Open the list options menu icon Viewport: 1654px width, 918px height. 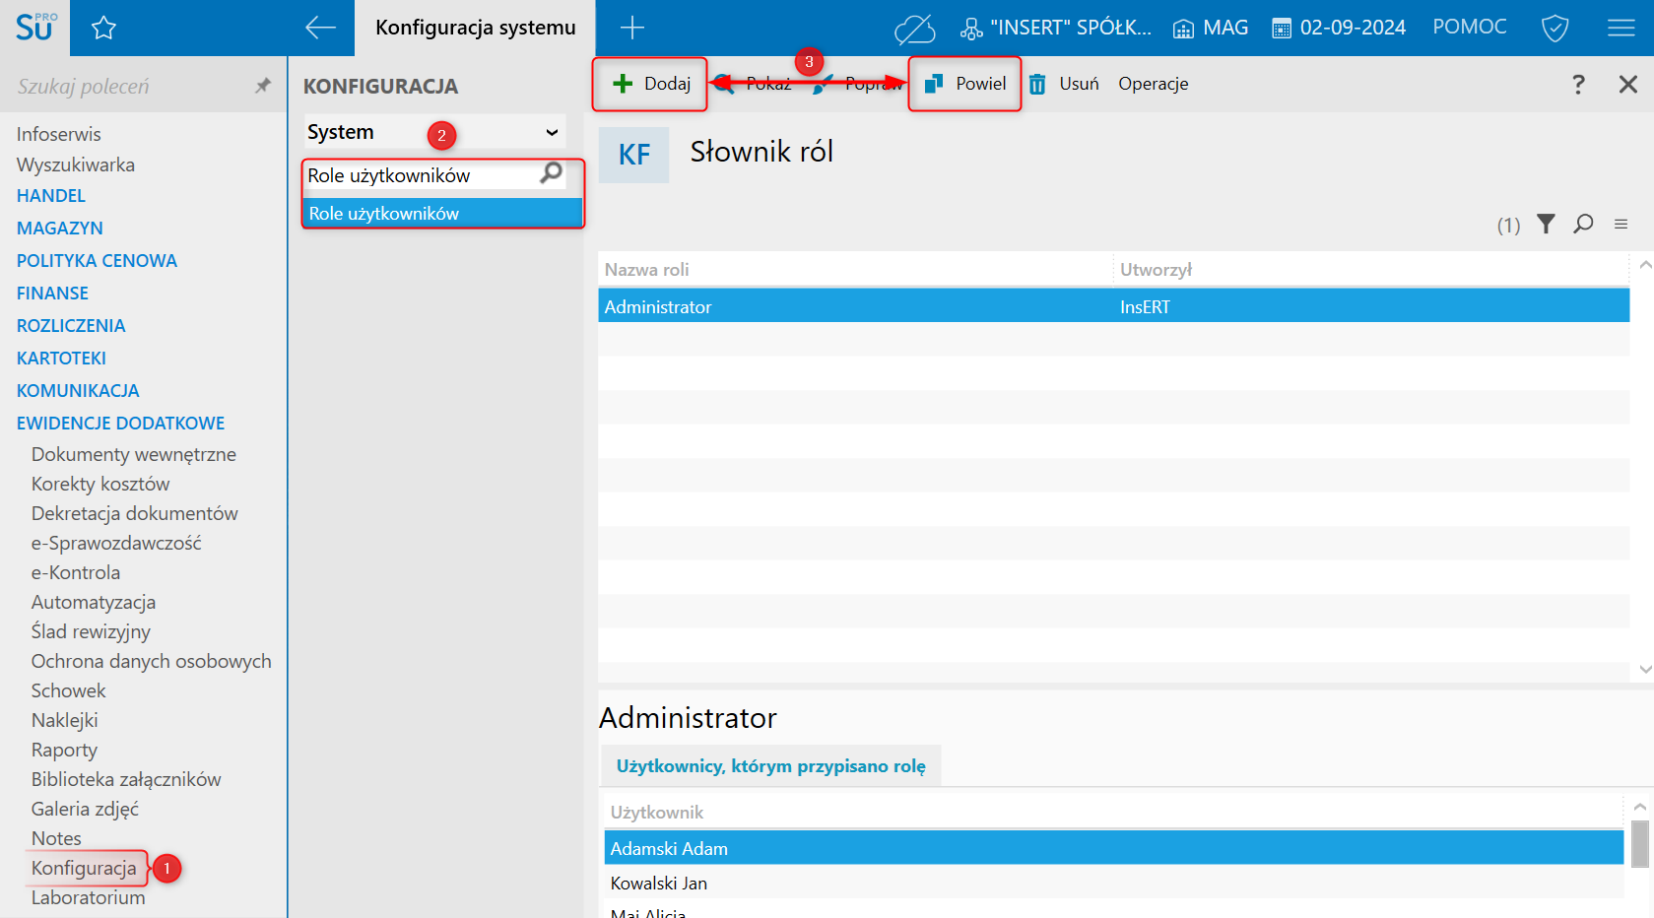pos(1621,225)
